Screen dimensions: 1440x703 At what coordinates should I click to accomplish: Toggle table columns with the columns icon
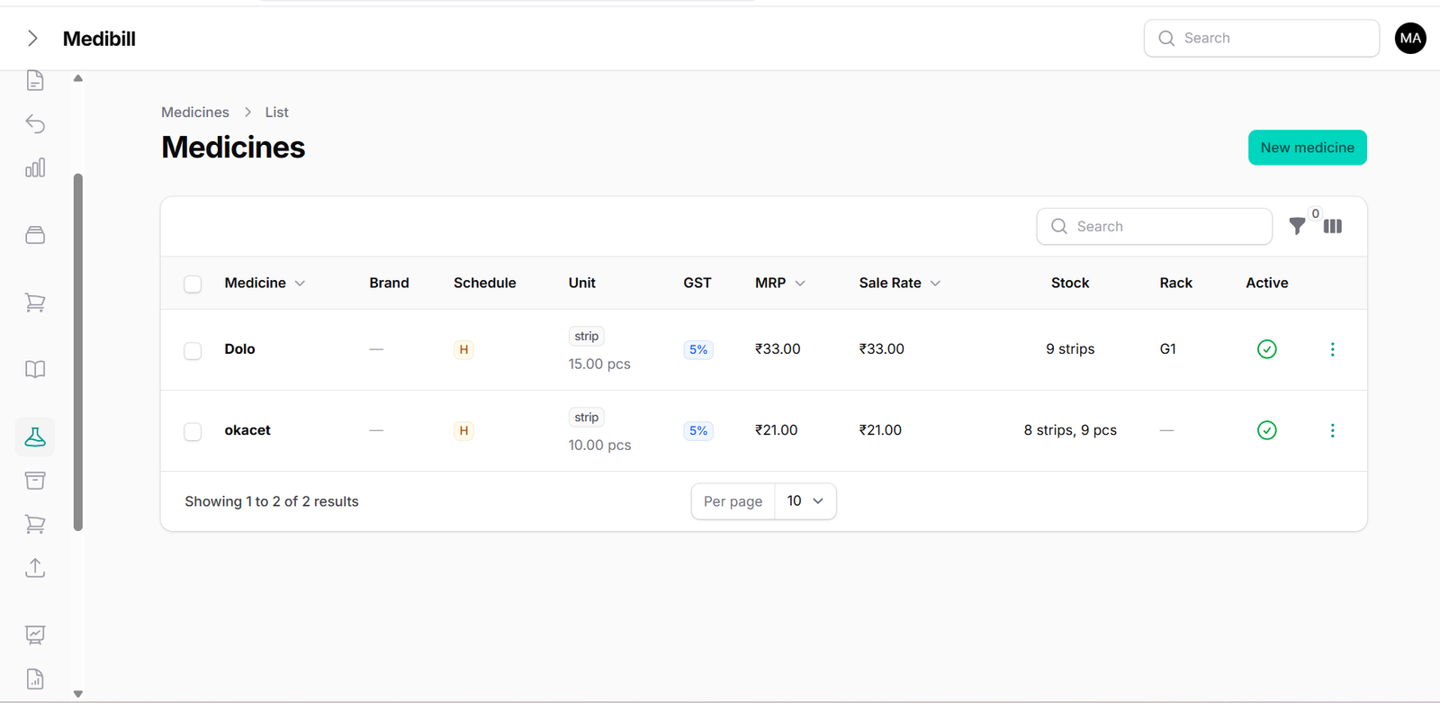[1333, 226]
